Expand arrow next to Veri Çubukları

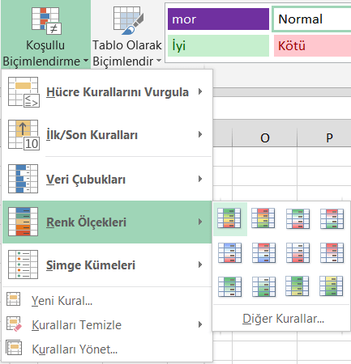(x=200, y=179)
